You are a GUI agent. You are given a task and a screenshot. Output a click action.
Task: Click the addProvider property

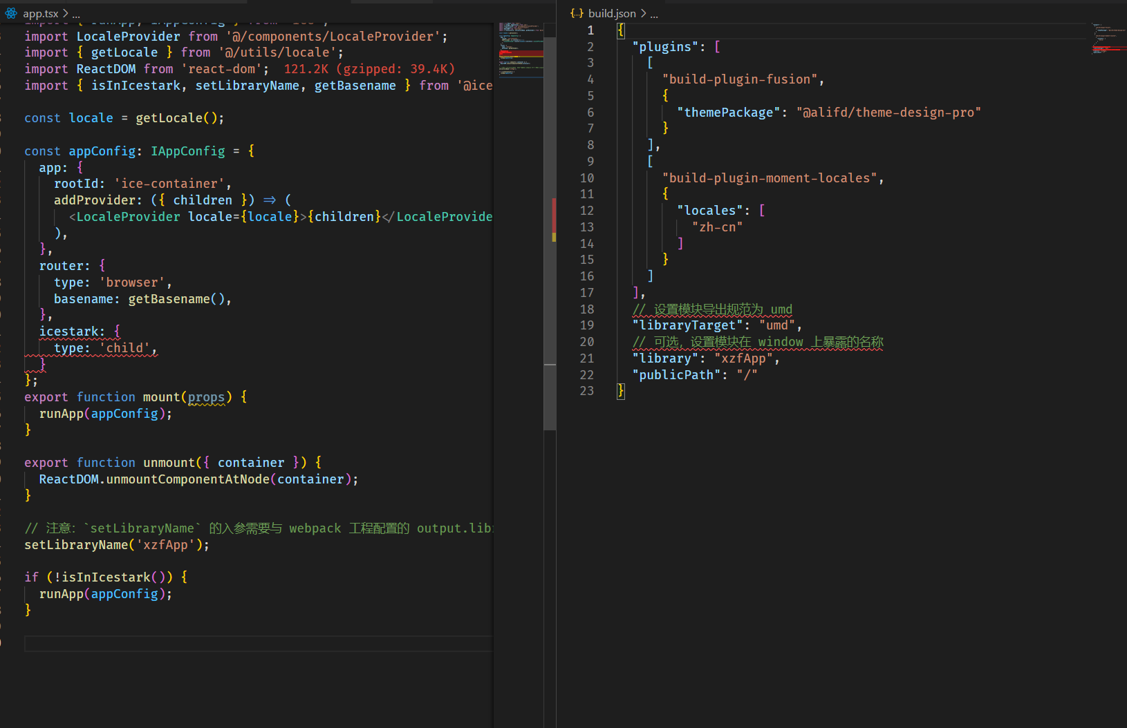[x=95, y=200]
